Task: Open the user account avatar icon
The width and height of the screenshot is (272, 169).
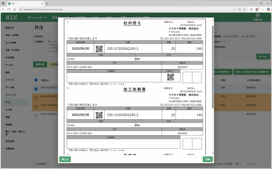Action: (257, 16)
